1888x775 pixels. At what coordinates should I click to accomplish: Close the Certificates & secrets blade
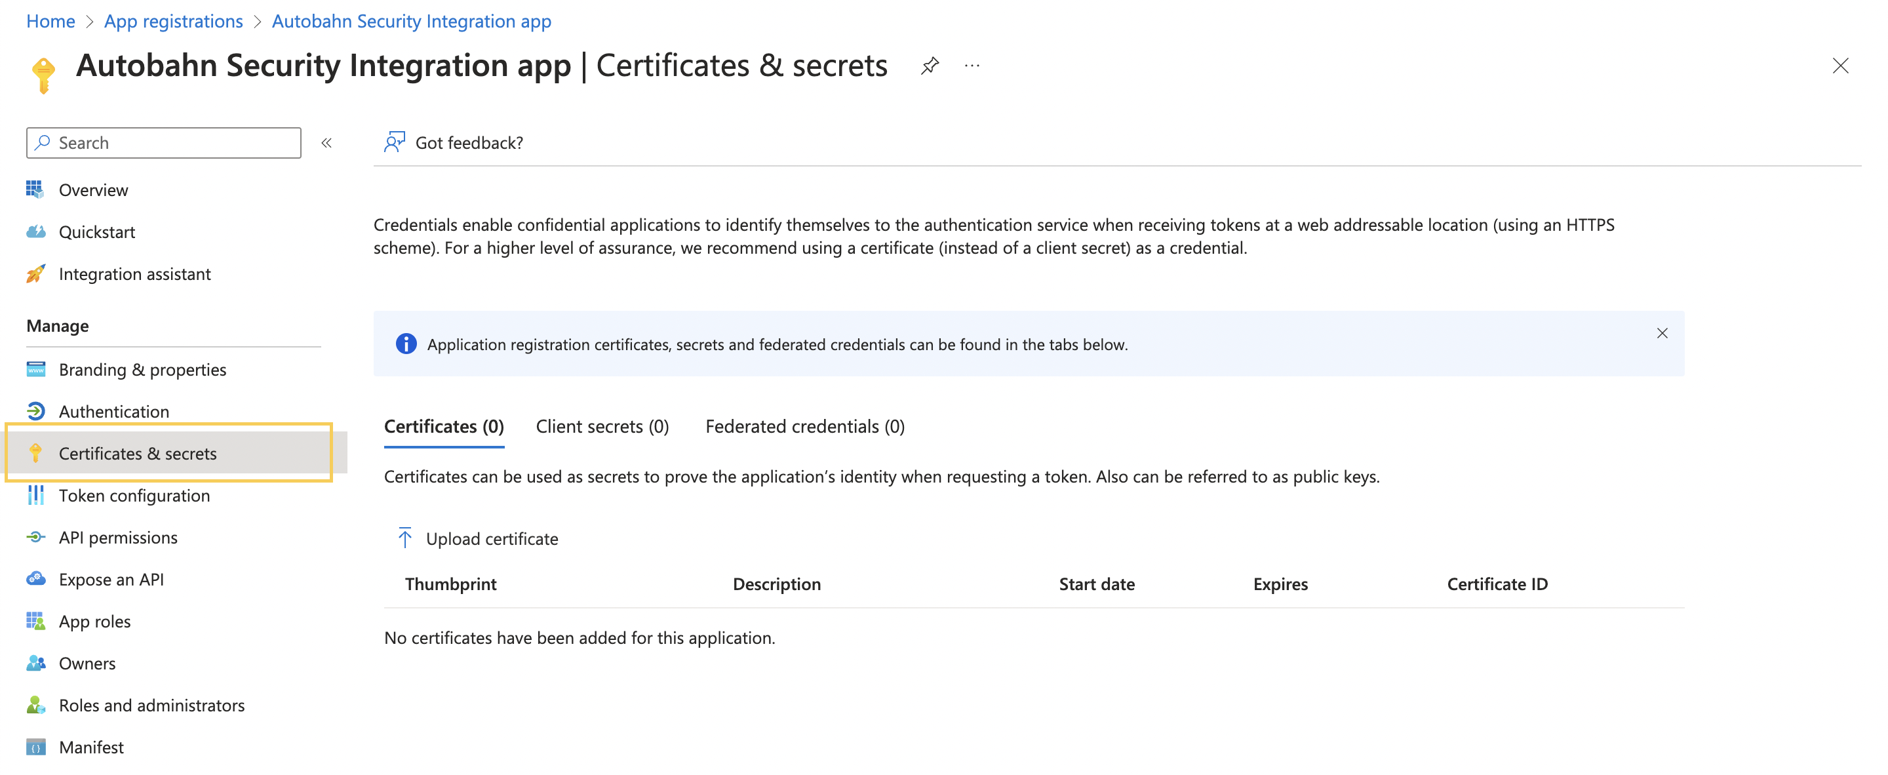click(1839, 66)
